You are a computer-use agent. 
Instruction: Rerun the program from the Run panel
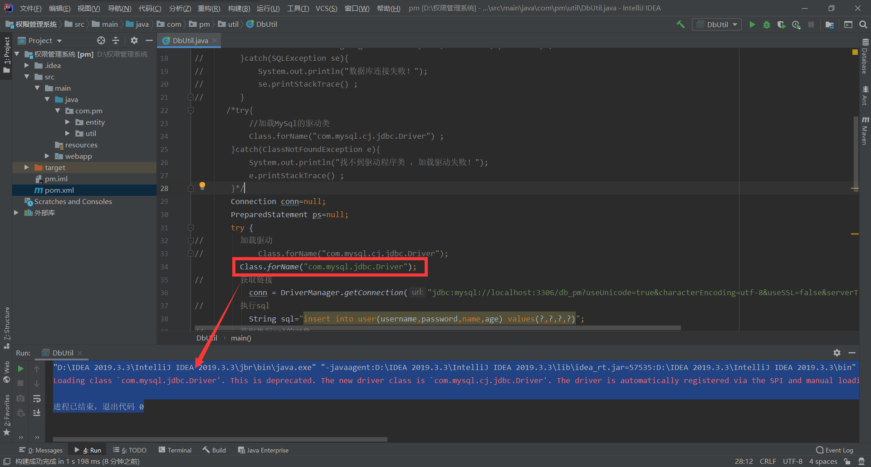click(20, 369)
